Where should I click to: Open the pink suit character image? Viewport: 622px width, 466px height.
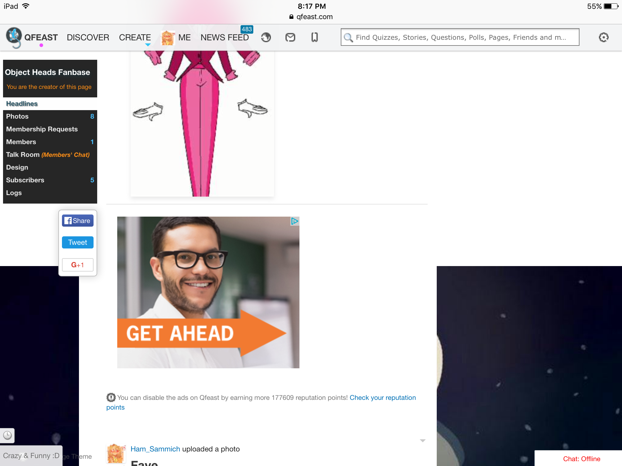202,124
